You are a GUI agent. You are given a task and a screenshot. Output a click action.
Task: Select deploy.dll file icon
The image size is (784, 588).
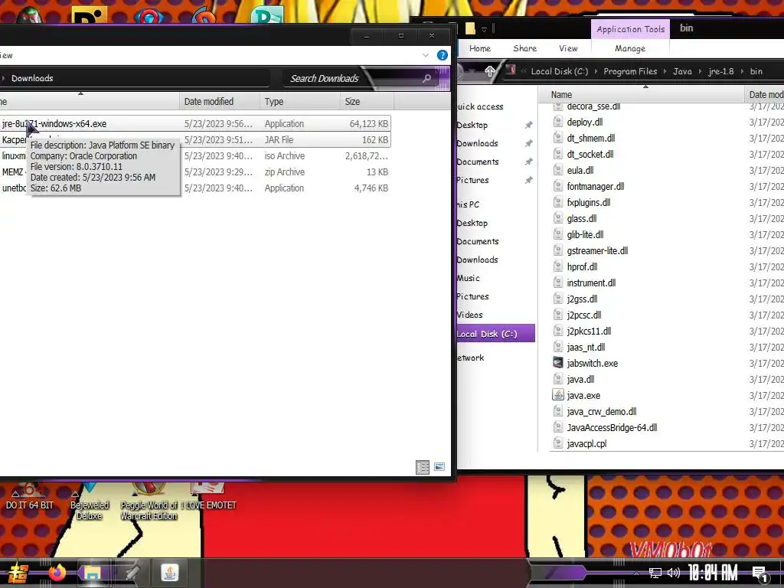pyautogui.click(x=558, y=122)
